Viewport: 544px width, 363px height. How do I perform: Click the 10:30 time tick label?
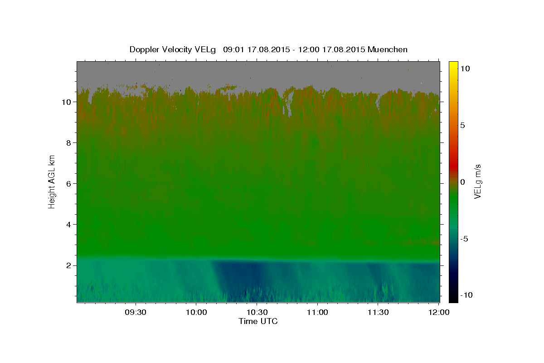pos(257,312)
